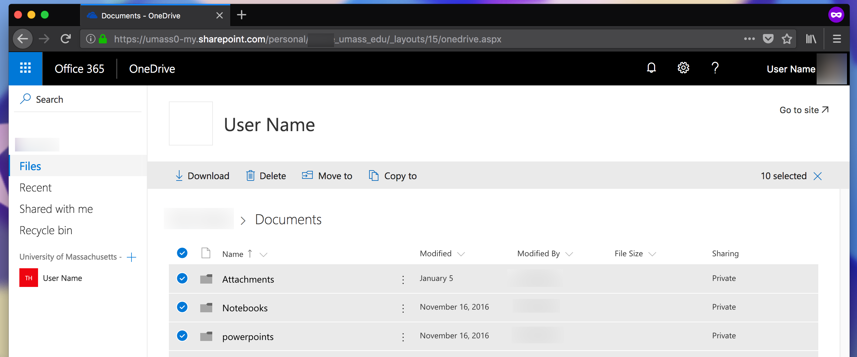Bookmark this page with star icon
This screenshot has height=357, width=857.
(x=787, y=39)
